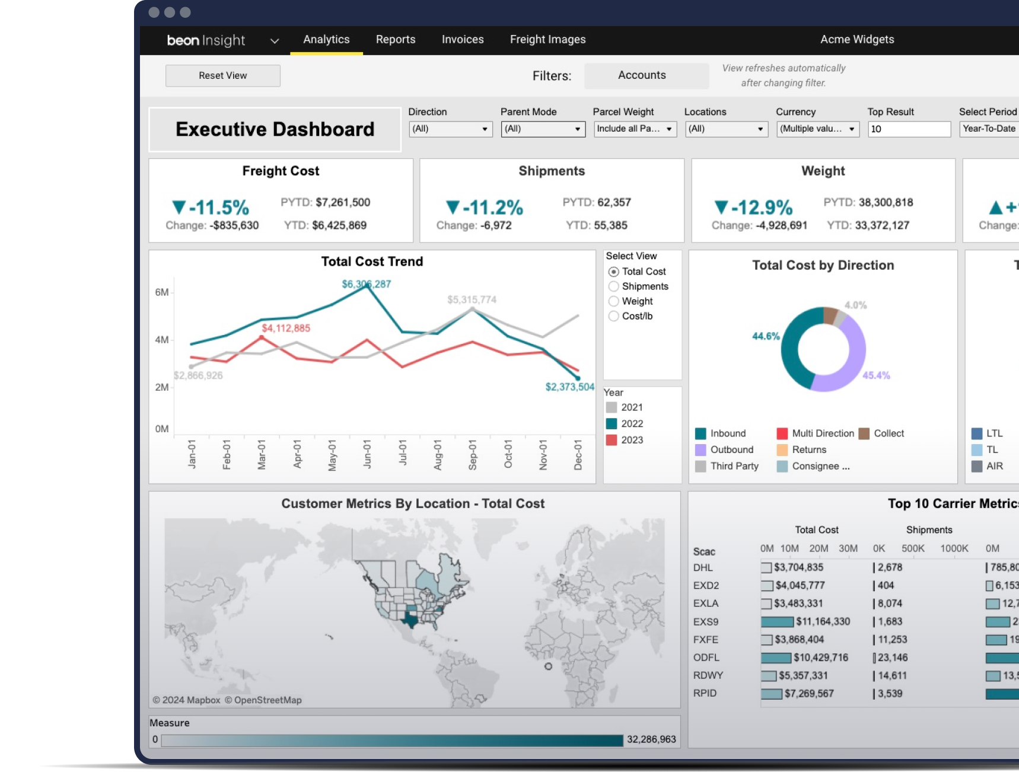Click the Freight Cost PYTD value $7,261,500

point(343,203)
